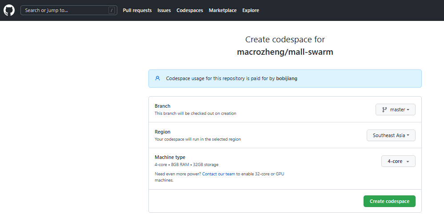Click the git branch icon beside master
Screen dimensions: 444x223
[384, 109]
